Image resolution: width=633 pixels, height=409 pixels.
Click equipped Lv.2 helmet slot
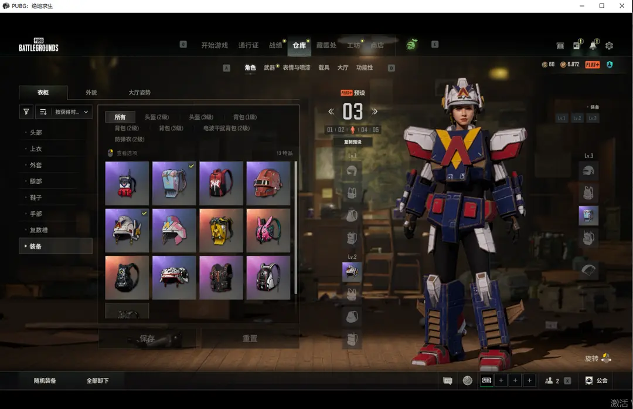point(352,272)
